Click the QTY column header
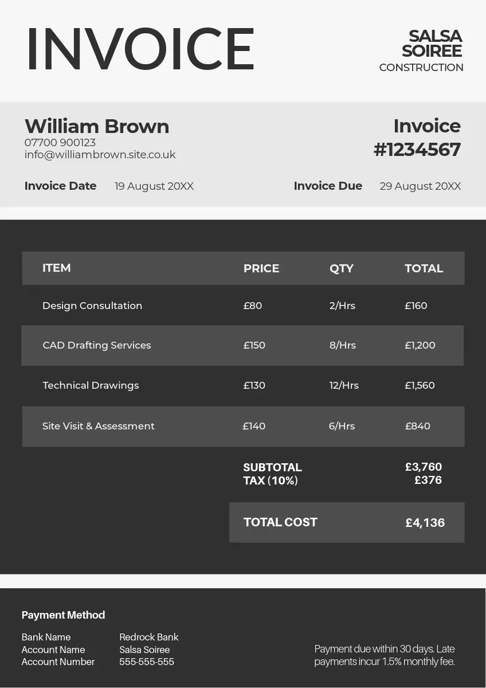Image resolution: width=486 pixels, height=688 pixels. 342,268
